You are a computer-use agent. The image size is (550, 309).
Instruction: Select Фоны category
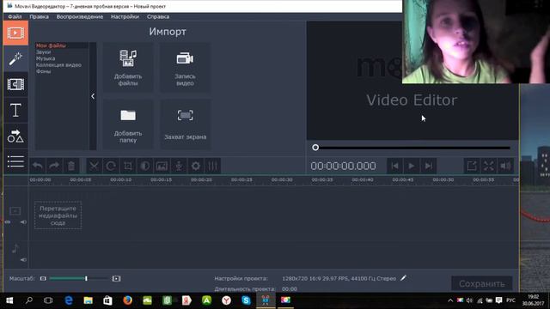[44, 71]
